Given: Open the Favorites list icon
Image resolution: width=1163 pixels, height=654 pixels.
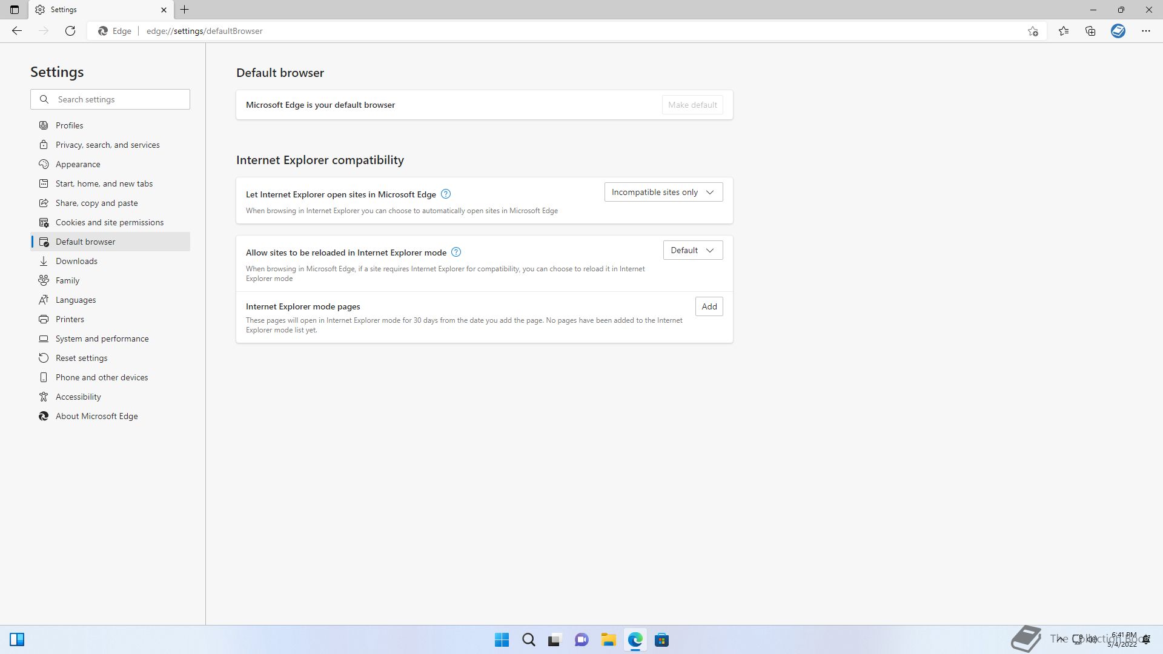Looking at the screenshot, I should (1064, 31).
